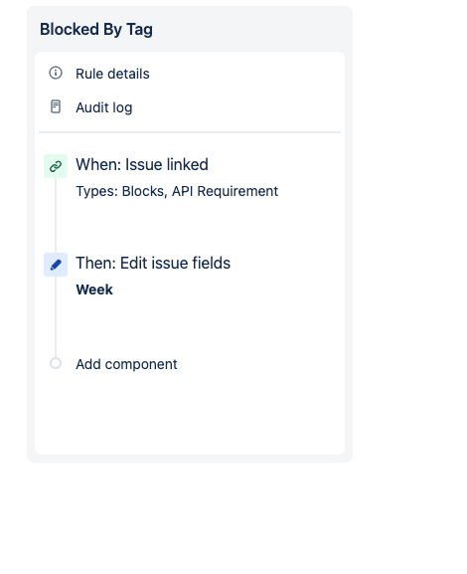Click the divider below Audit log

pyautogui.click(x=190, y=132)
